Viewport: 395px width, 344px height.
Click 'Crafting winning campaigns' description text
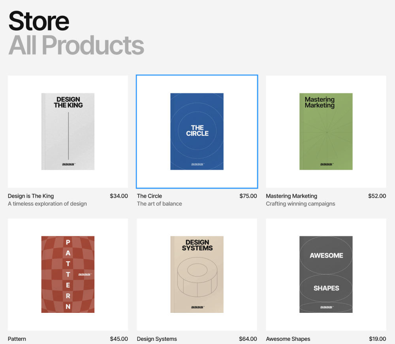301,204
